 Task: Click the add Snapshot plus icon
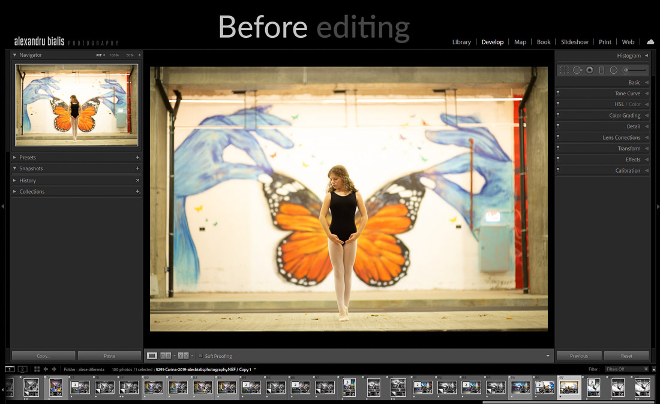click(137, 168)
